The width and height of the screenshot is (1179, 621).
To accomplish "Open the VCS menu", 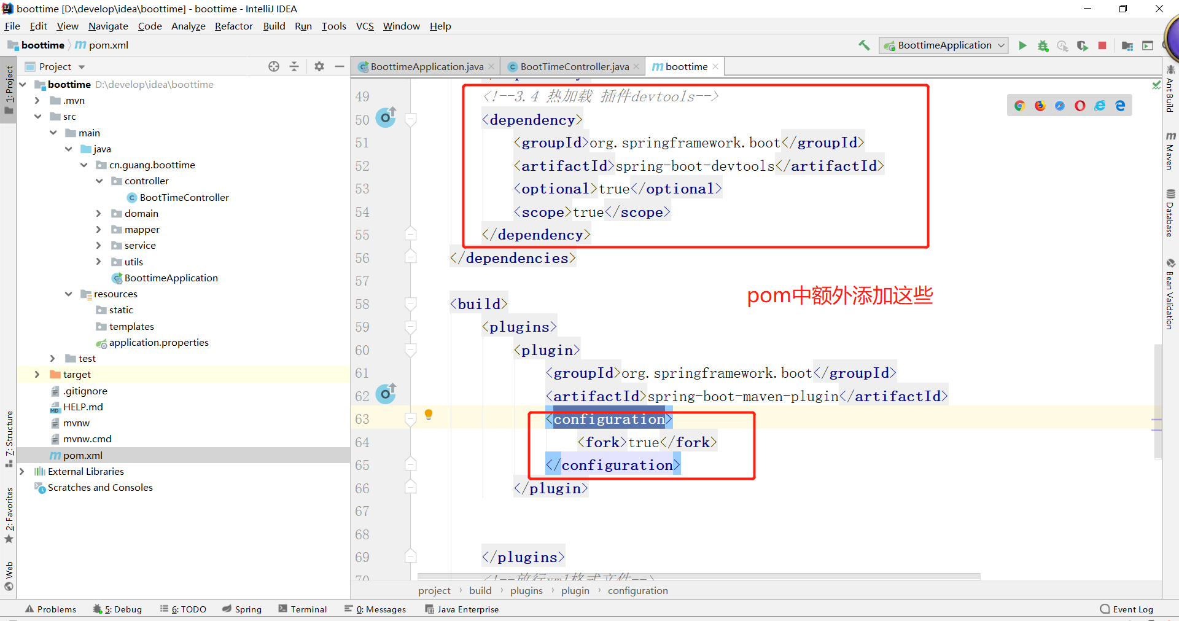I will [365, 26].
